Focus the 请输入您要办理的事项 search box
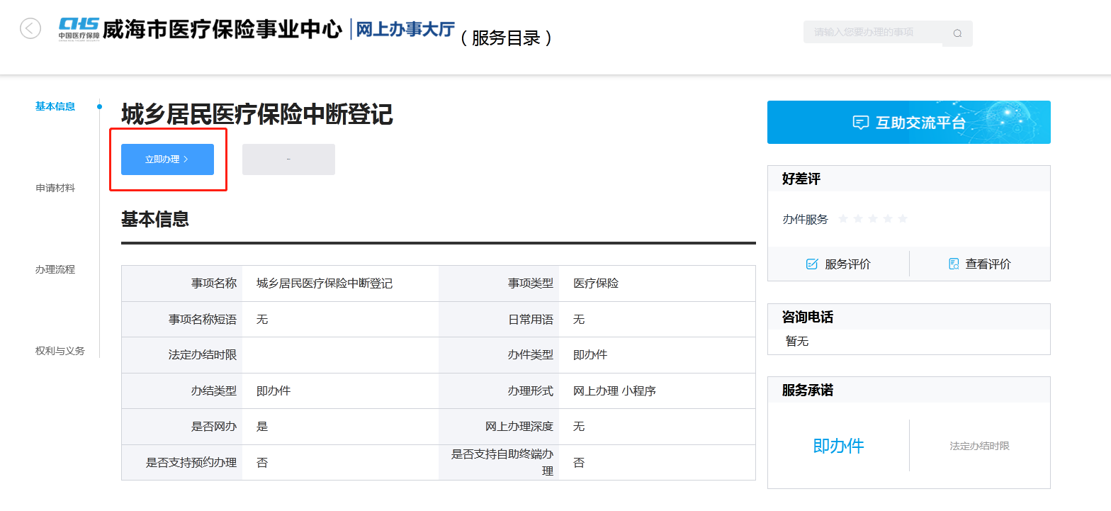 tap(872, 32)
